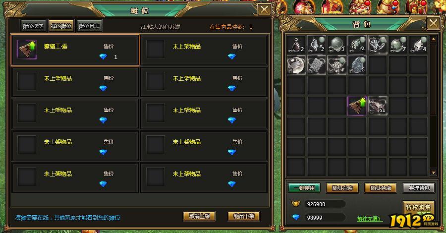Click the blue diamond icon beside 98999

pos(296,217)
